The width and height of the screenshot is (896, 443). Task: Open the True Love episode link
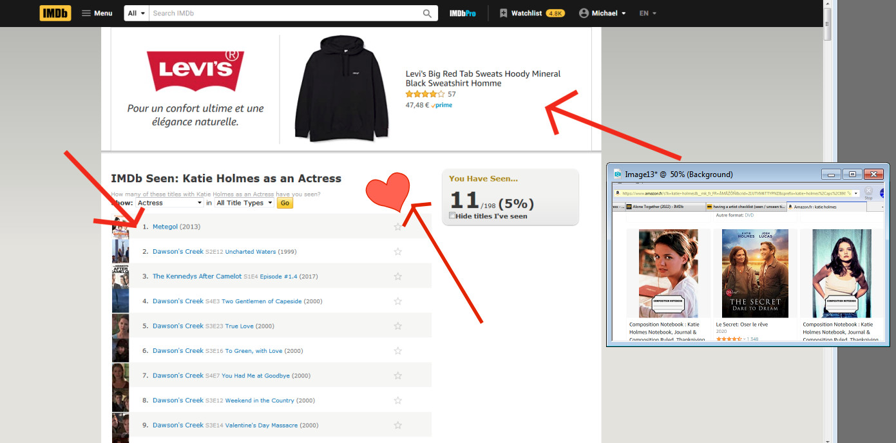click(x=239, y=326)
